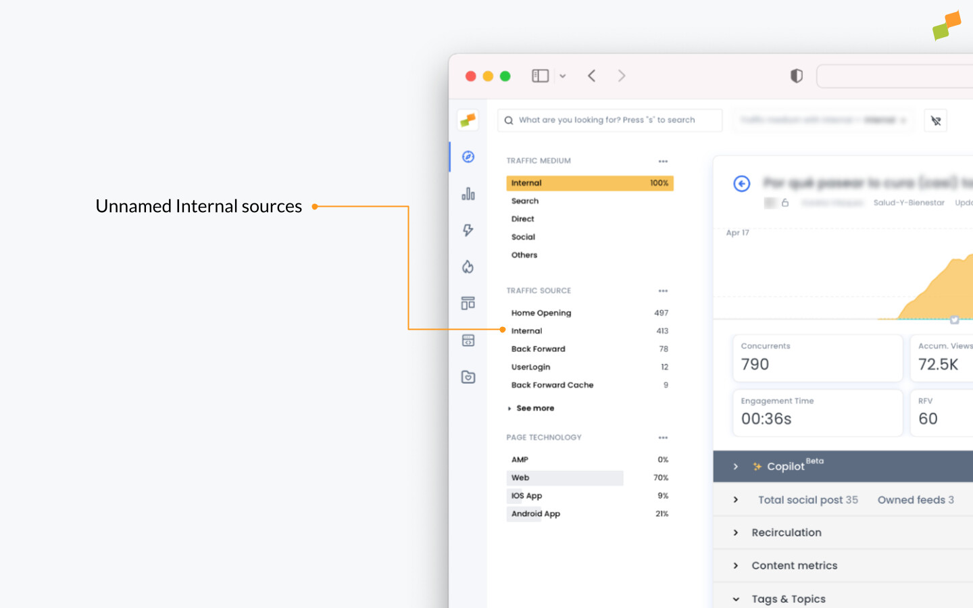The height and width of the screenshot is (608, 973).
Task: Open the saved collections folder icon
Action: pyautogui.click(x=468, y=377)
